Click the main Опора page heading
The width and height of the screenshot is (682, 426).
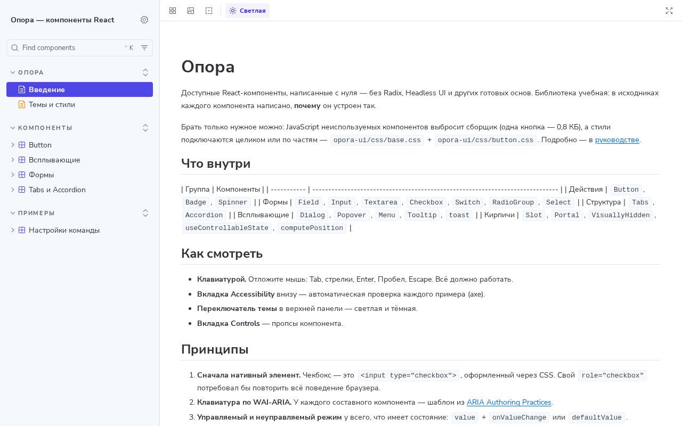pyautogui.click(x=208, y=67)
